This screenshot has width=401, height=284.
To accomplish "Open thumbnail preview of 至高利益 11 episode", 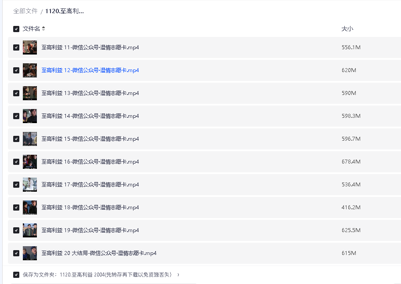I will [29, 47].
